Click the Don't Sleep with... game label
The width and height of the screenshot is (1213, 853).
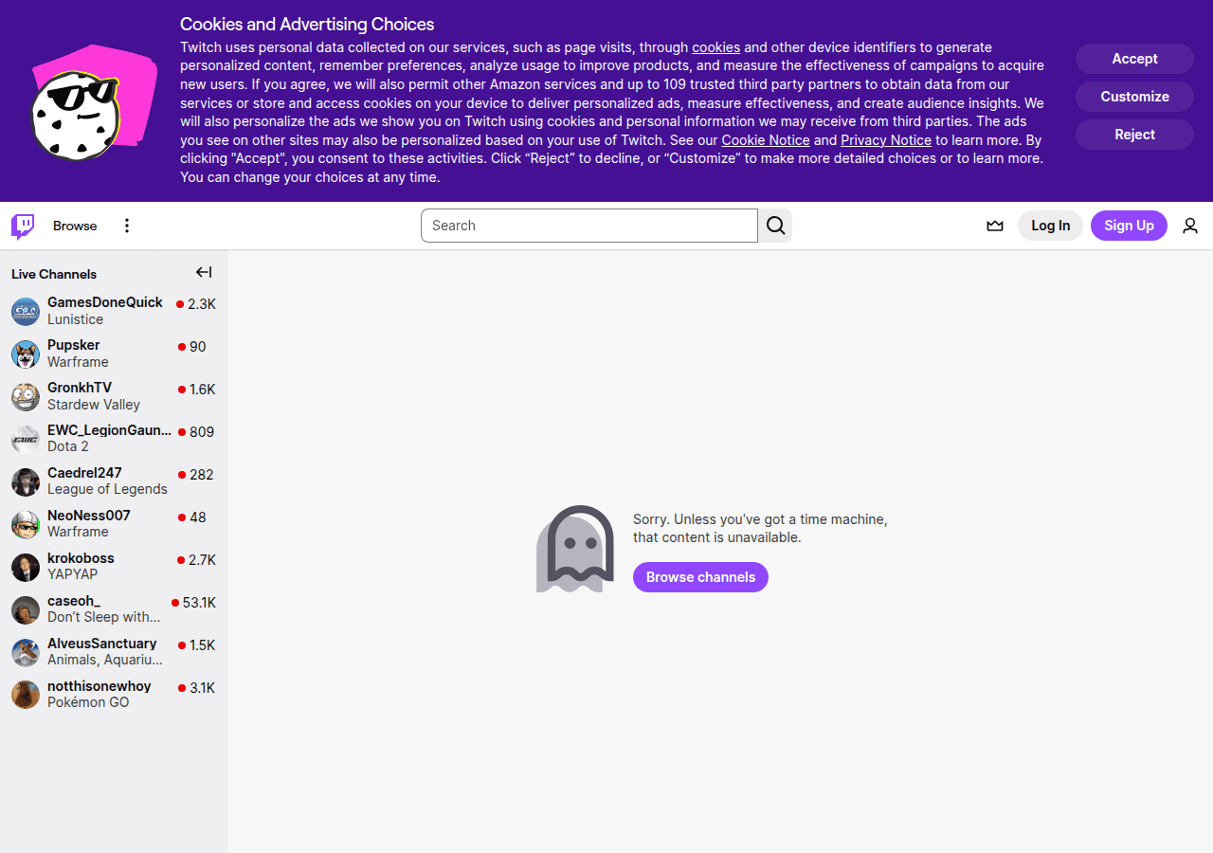[104, 617]
